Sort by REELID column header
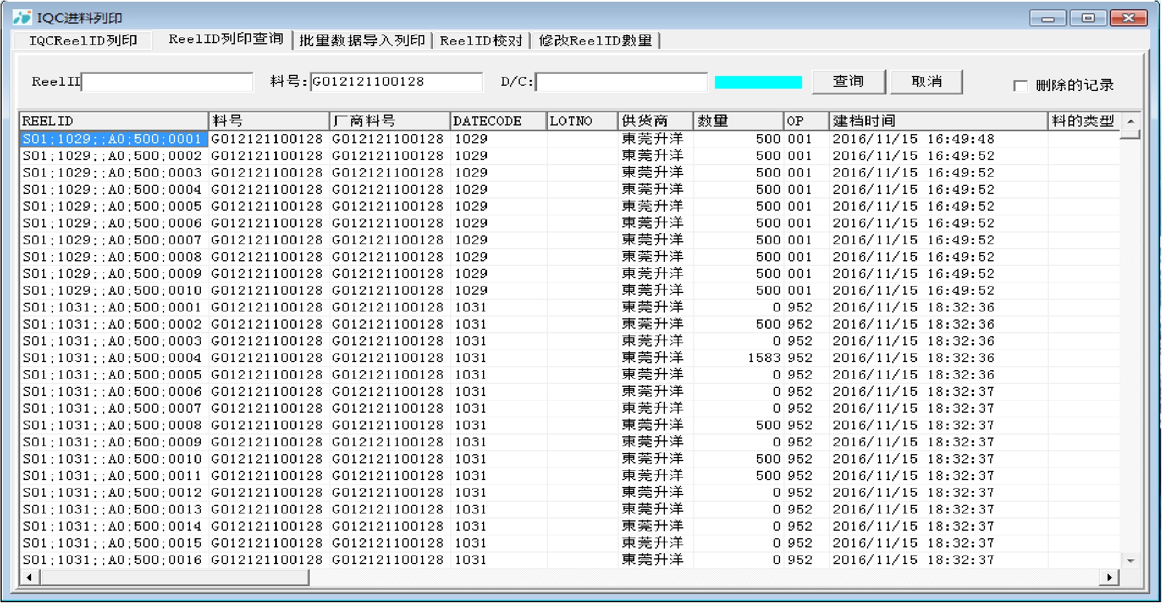 point(113,121)
